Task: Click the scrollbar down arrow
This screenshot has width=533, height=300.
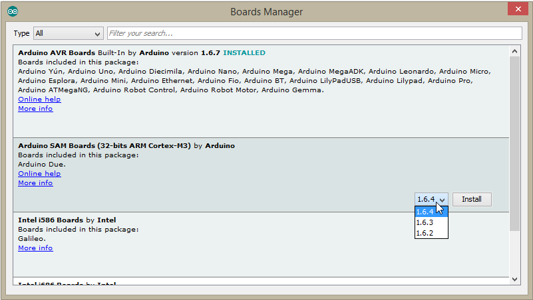Action: [514, 279]
